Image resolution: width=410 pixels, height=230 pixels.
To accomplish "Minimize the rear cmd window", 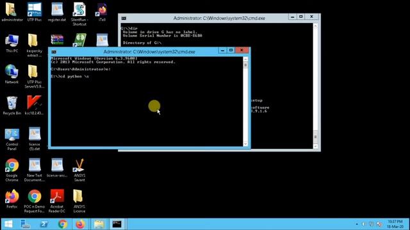I will click(x=292, y=17).
